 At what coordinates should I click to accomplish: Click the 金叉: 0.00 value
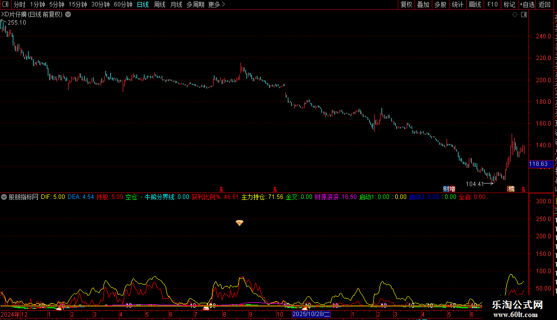point(299,197)
